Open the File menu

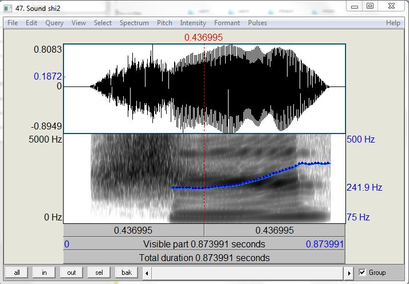pyautogui.click(x=13, y=23)
